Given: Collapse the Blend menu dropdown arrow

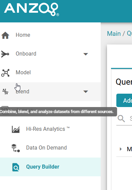Looking at the screenshot, I should click(x=86, y=91).
